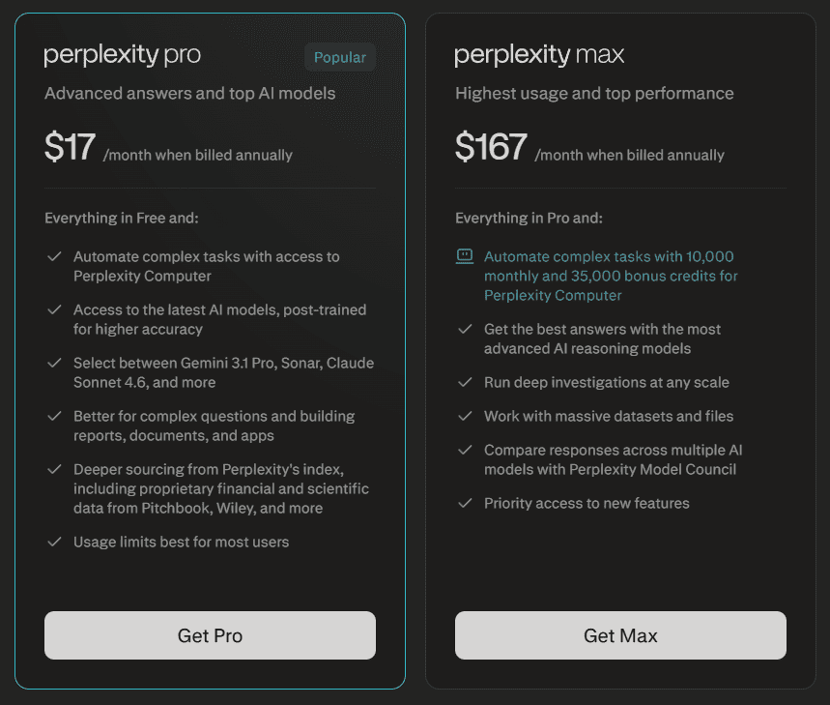Click the perplexity max plan title
The height and width of the screenshot is (705, 830).
(x=538, y=55)
